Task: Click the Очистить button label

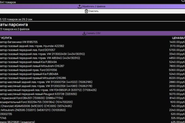Action: click(x=93, y=11)
